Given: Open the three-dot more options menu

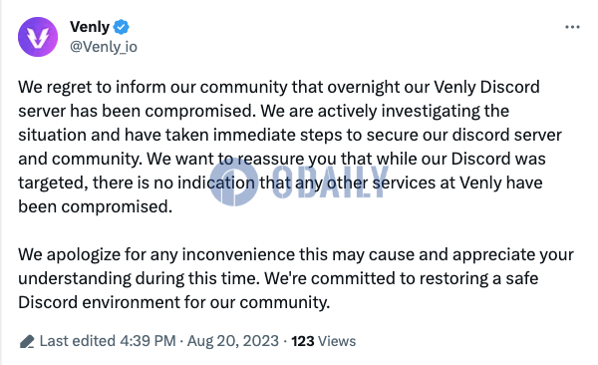Looking at the screenshot, I should coord(572,27).
